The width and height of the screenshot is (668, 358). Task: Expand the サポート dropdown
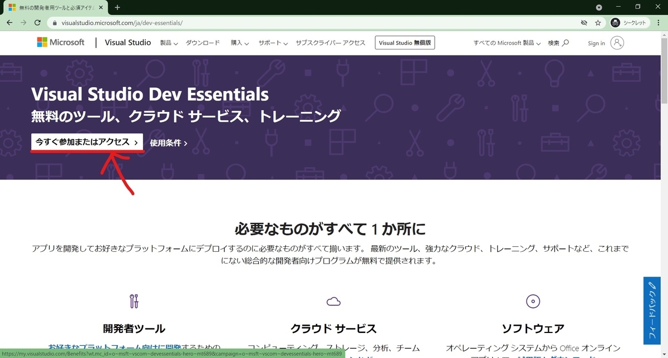pos(273,43)
